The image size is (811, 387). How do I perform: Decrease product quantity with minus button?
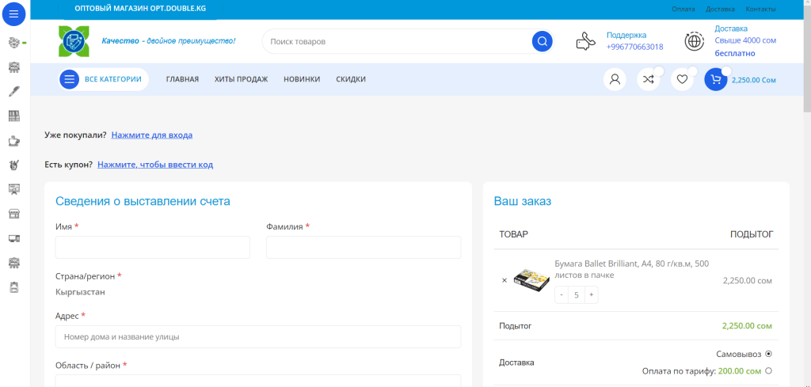point(562,294)
